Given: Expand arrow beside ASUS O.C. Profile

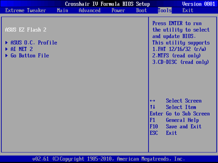Looking at the screenshot, I should [6, 42].
